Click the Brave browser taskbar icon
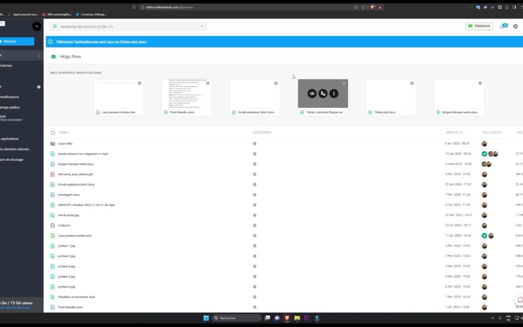Viewport: 523px width, 327px height. (287, 318)
